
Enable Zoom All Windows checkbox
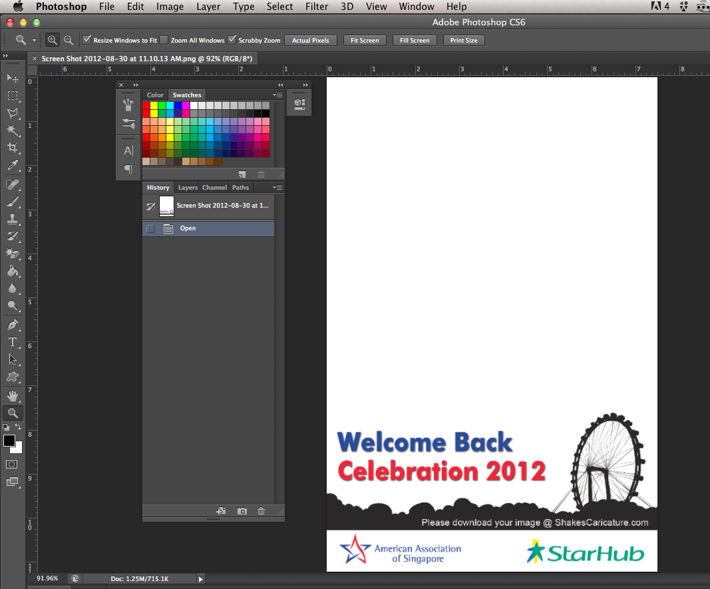(x=164, y=40)
